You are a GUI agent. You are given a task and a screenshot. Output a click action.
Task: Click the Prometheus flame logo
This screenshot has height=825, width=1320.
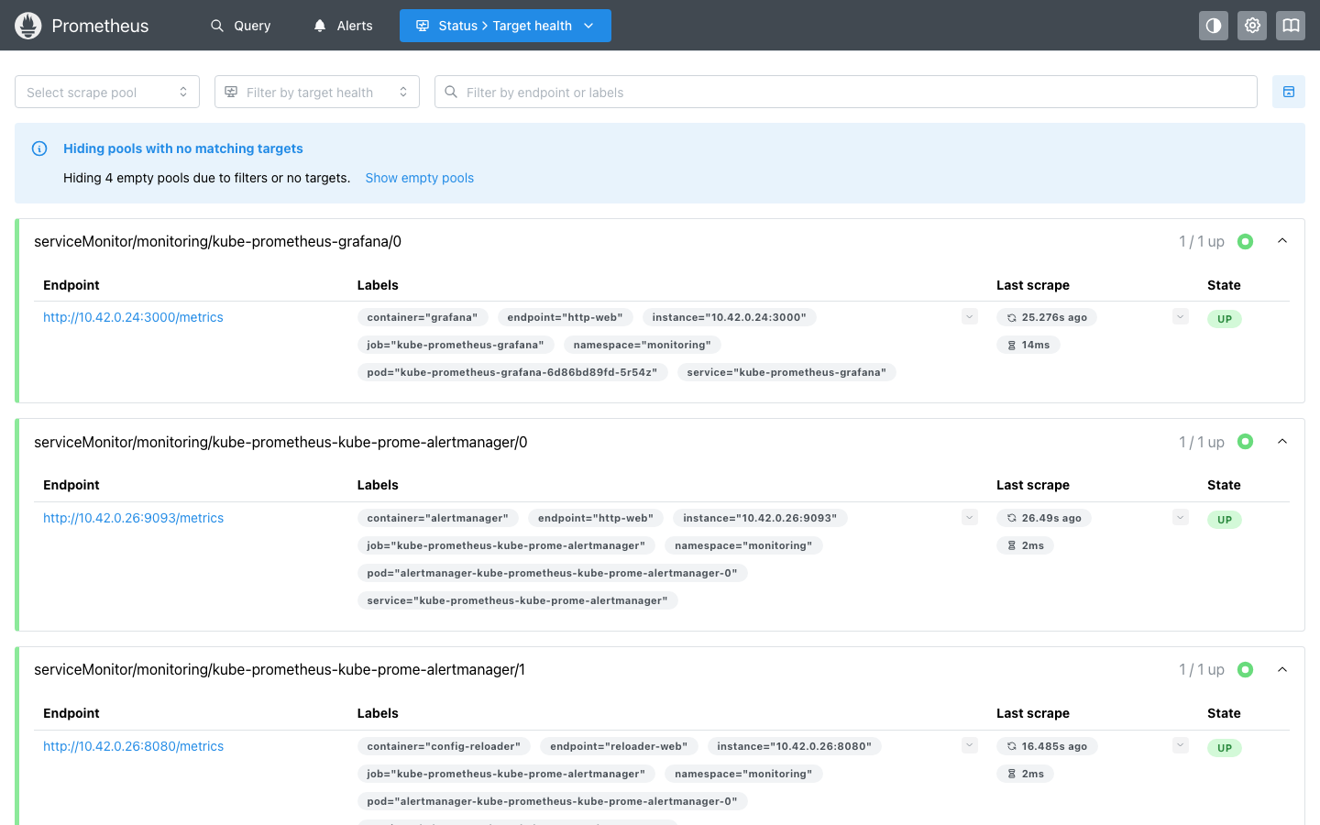point(28,26)
